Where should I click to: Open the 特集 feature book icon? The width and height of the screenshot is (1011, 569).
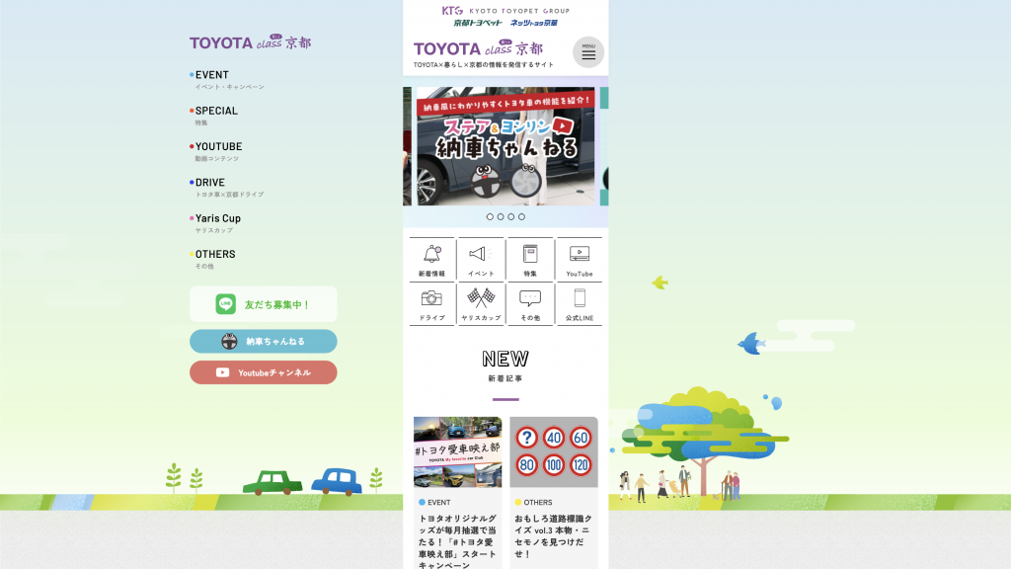[x=530, y=259]
